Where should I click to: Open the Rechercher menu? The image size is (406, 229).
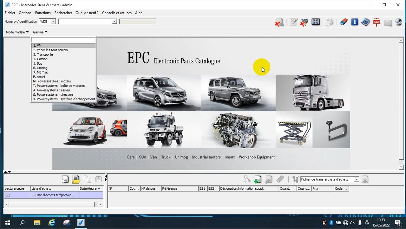tap(63, 13)
